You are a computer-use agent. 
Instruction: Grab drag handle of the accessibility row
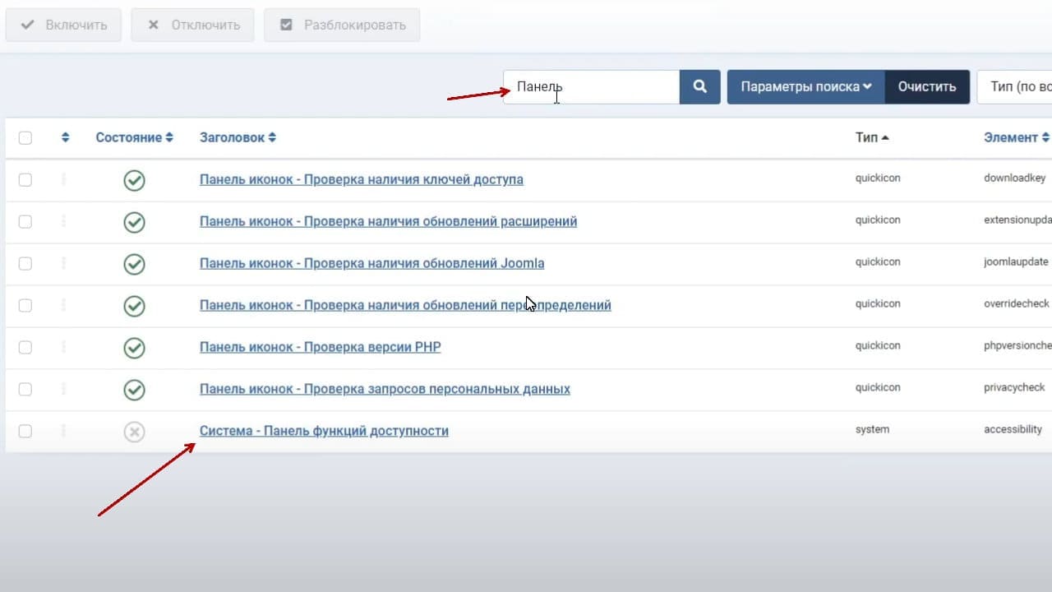point(64,431)
